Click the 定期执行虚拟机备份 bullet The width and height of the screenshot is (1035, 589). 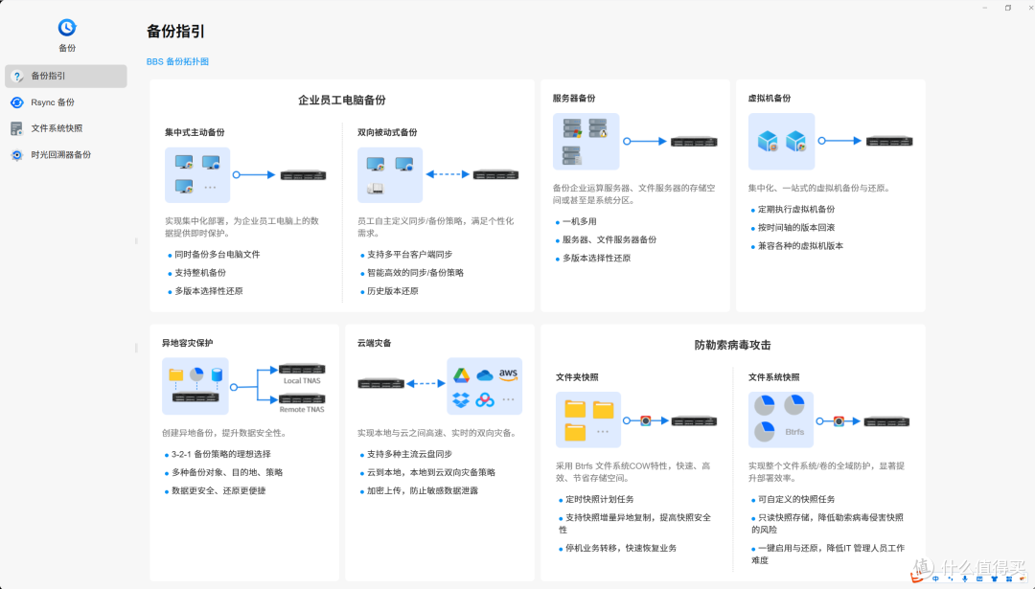[x=796, y=209]
